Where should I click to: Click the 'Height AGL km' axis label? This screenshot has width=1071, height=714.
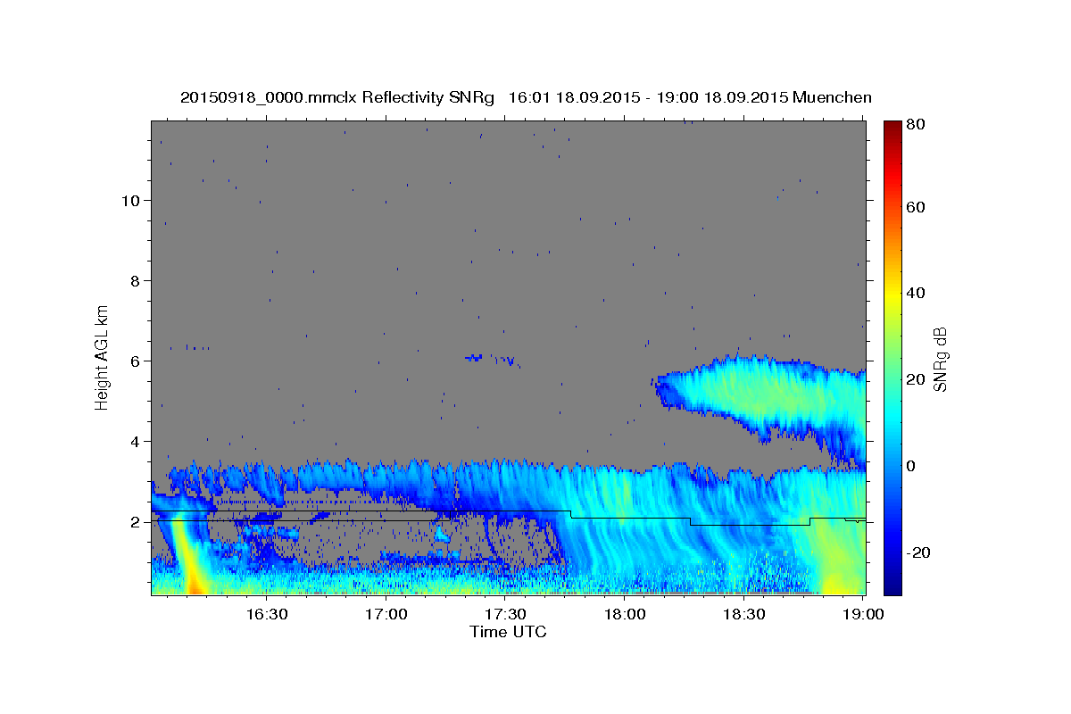point(103,357)
